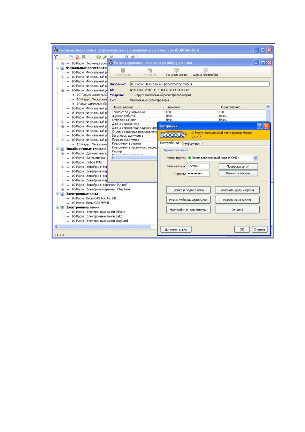Image resolution: width=305 pixels, height=432 pixels.
Task: Collapse the 'Электронные замки' tree group
Action: [58, 207]
